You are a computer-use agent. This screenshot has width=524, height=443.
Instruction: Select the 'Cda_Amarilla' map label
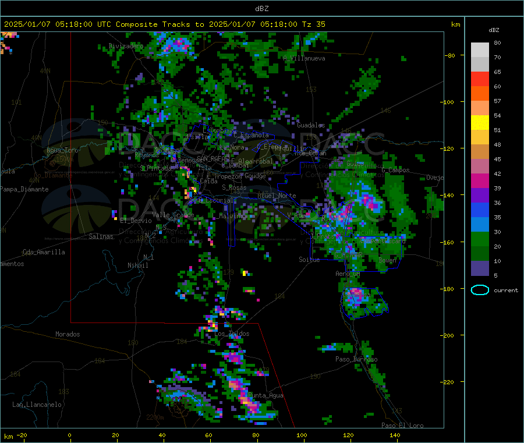tap(44, 252)
